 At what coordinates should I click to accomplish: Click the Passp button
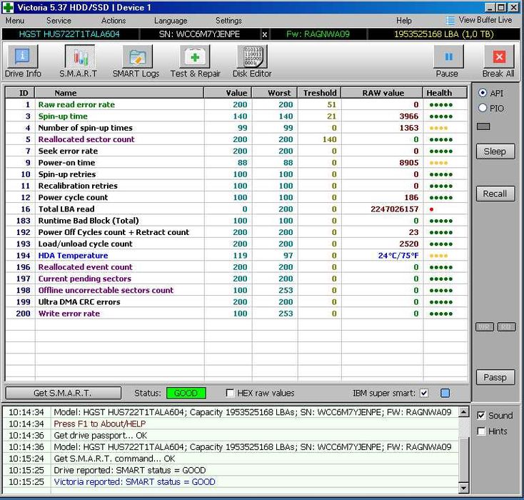pos(495,377)
